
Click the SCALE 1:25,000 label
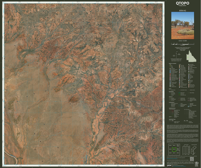(x=183, y=41)
